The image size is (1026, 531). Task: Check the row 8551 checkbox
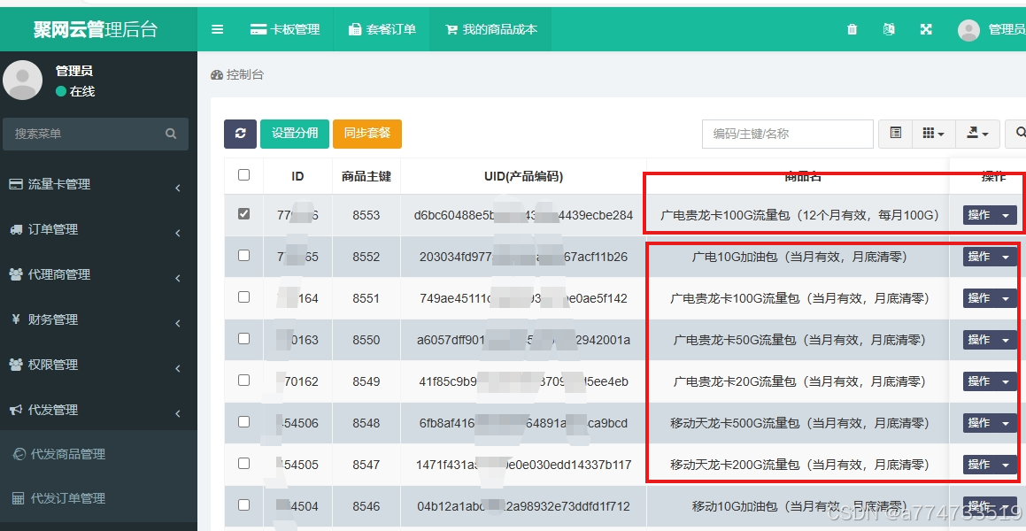[244, 296]
